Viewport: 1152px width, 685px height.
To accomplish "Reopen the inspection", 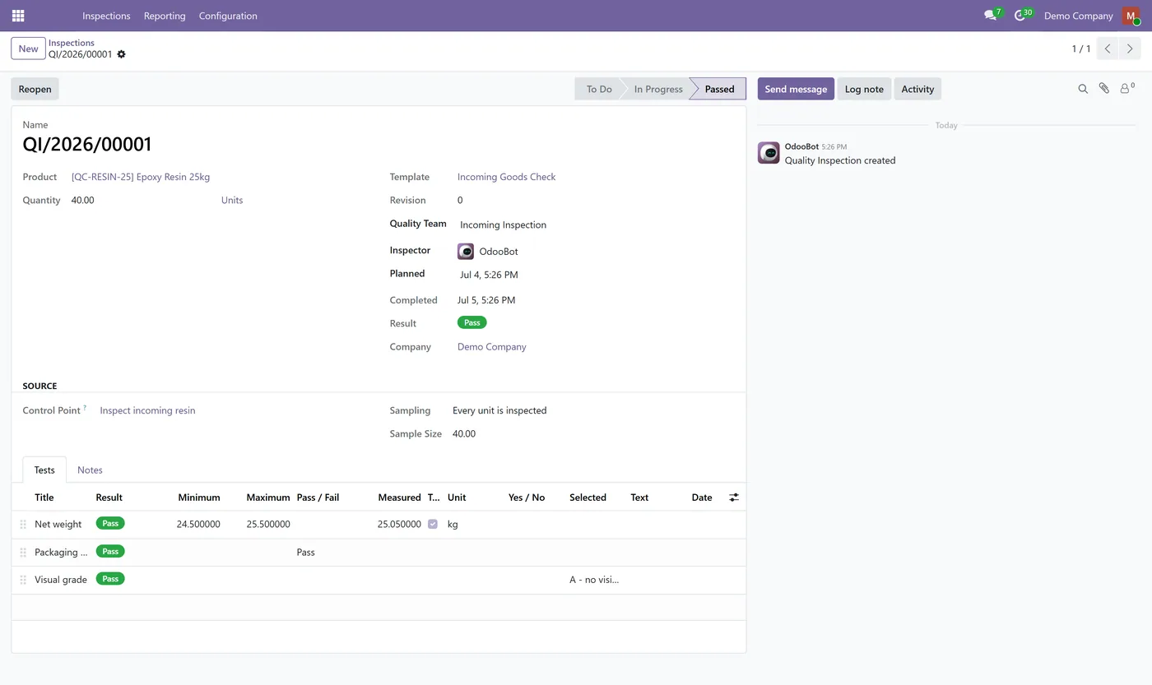I will (35, 89).
